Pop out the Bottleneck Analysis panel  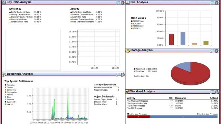pos(123,74)
